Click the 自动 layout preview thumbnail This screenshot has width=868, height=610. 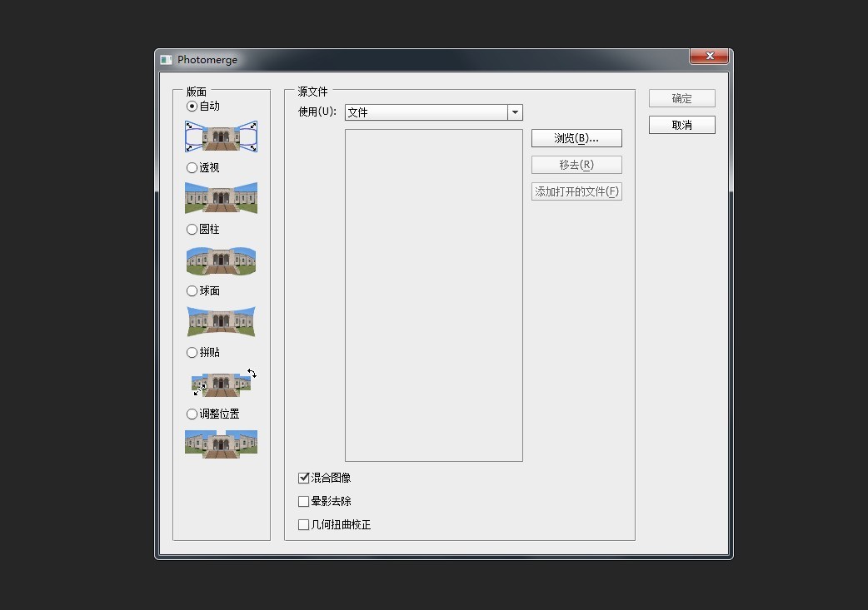click(221, 136)
